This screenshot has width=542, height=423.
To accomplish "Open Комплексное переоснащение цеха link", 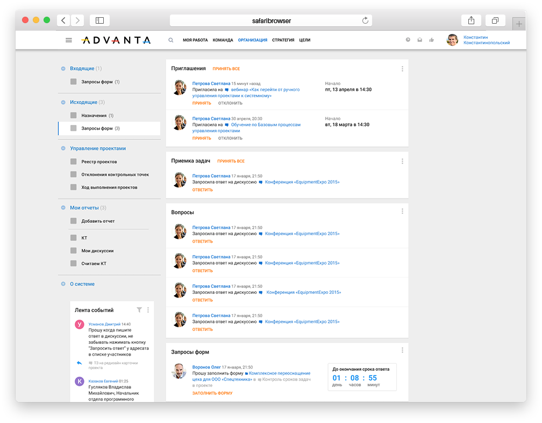I will pyautogui.click(x=251, y=376).
